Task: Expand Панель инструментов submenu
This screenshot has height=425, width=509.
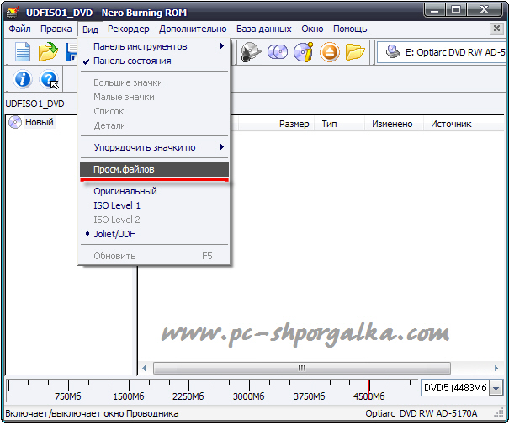Action: (x=154, y=46)
